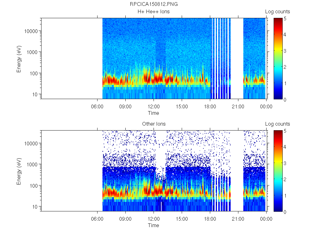The width and height of the screenshot is (317, 237).
Task: Click the 15:00 time label under the bottom plot
Action: tap(182, 219)
